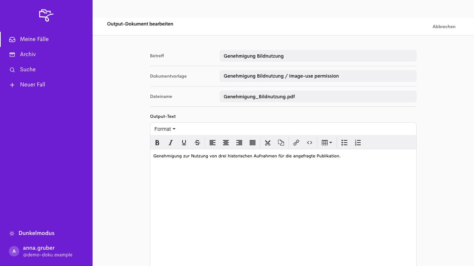Create a Neuer Fall

46,85
